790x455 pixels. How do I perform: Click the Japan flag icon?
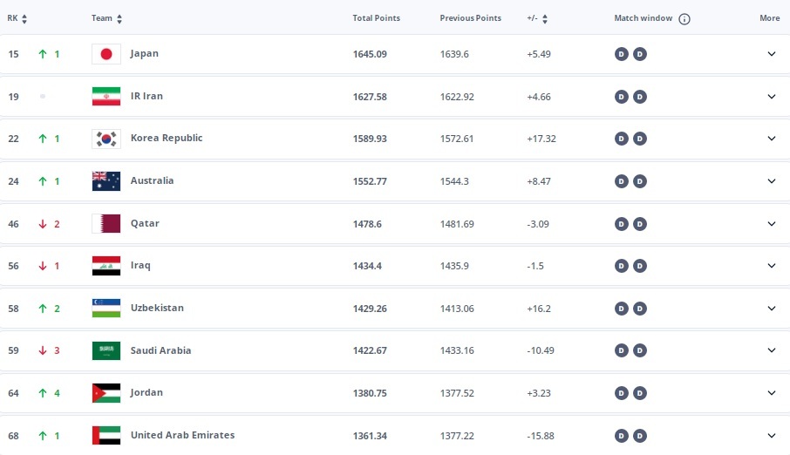tap(106, 54)
